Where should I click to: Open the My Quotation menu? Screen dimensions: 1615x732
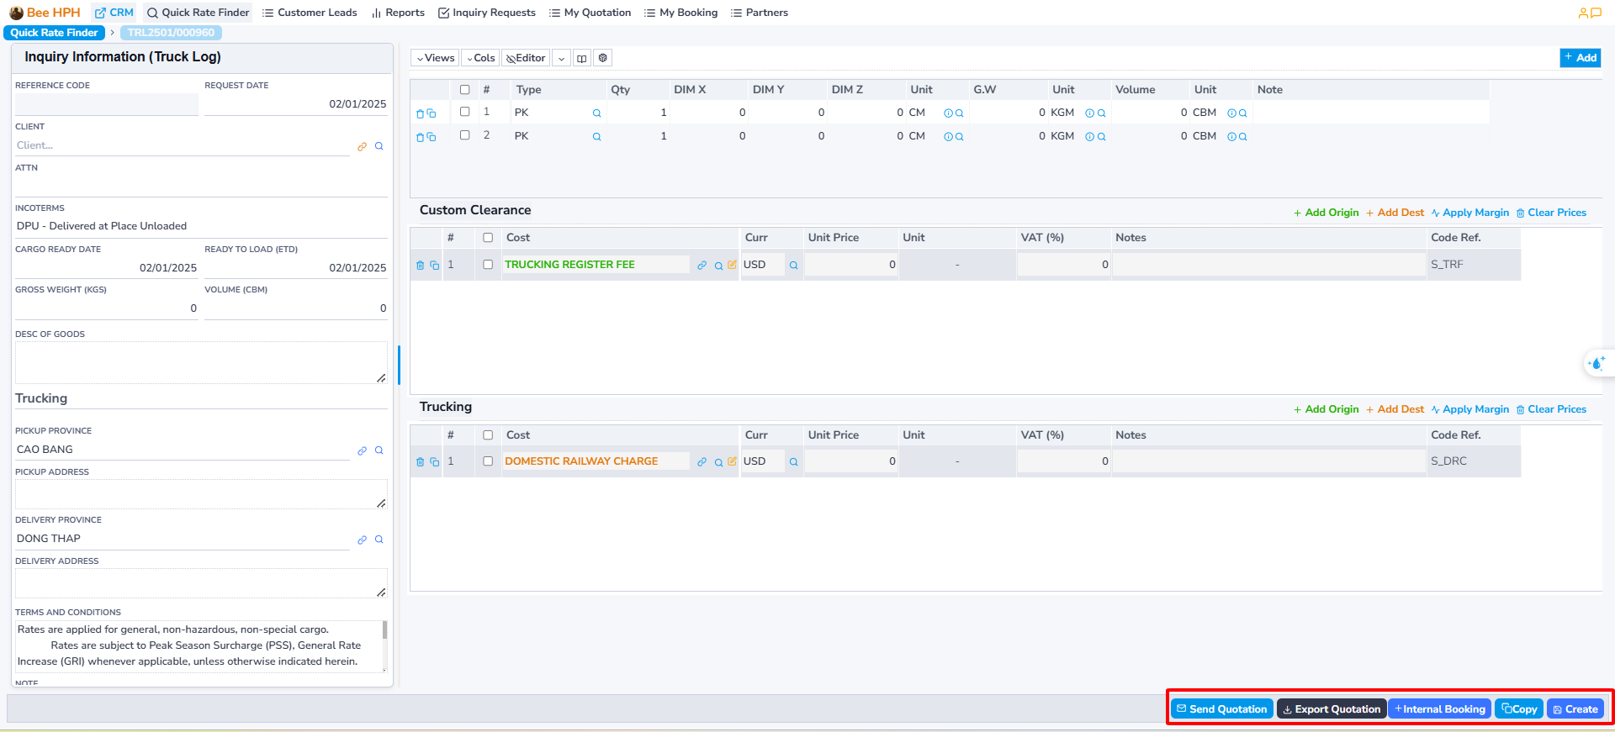[590, 13]
